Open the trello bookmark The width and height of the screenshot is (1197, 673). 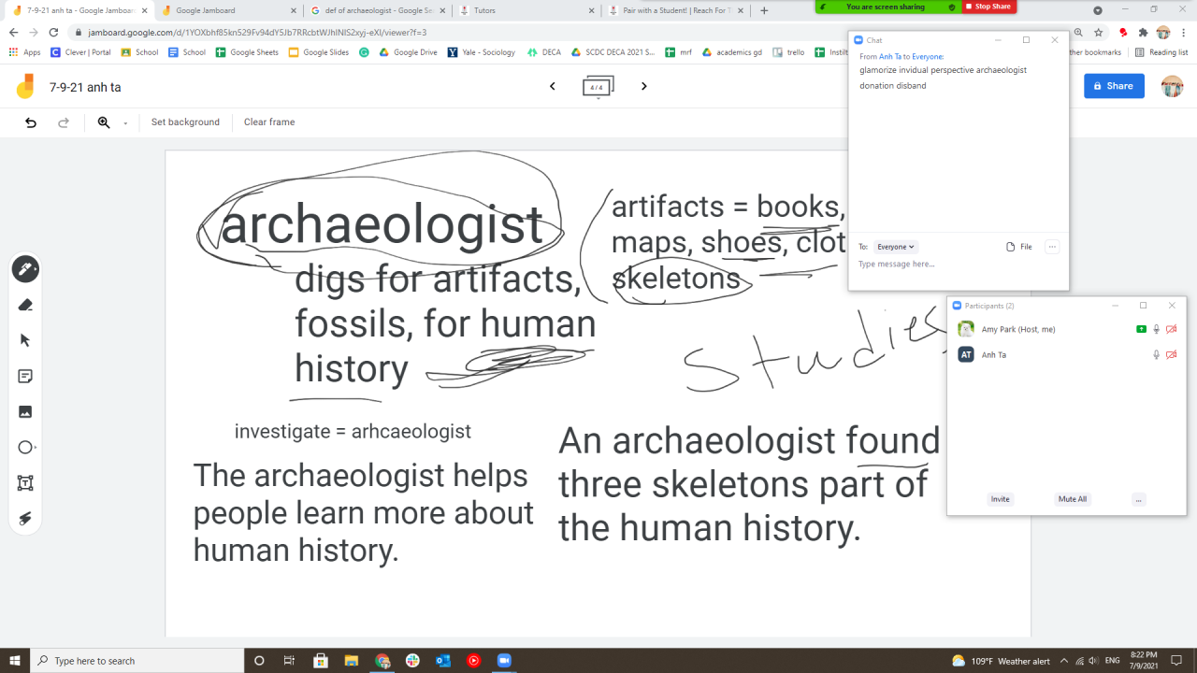790,52
